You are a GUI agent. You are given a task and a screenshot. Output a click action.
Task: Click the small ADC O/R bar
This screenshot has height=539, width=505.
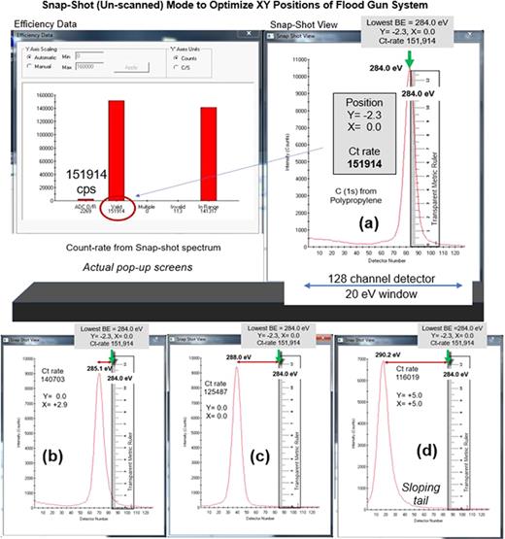coord(85,200)
